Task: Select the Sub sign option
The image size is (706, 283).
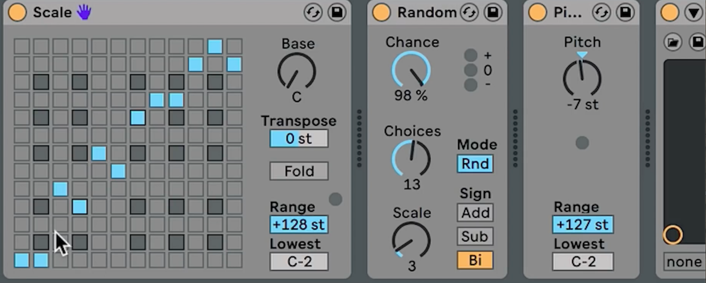Action: click(x=475, y=236)
